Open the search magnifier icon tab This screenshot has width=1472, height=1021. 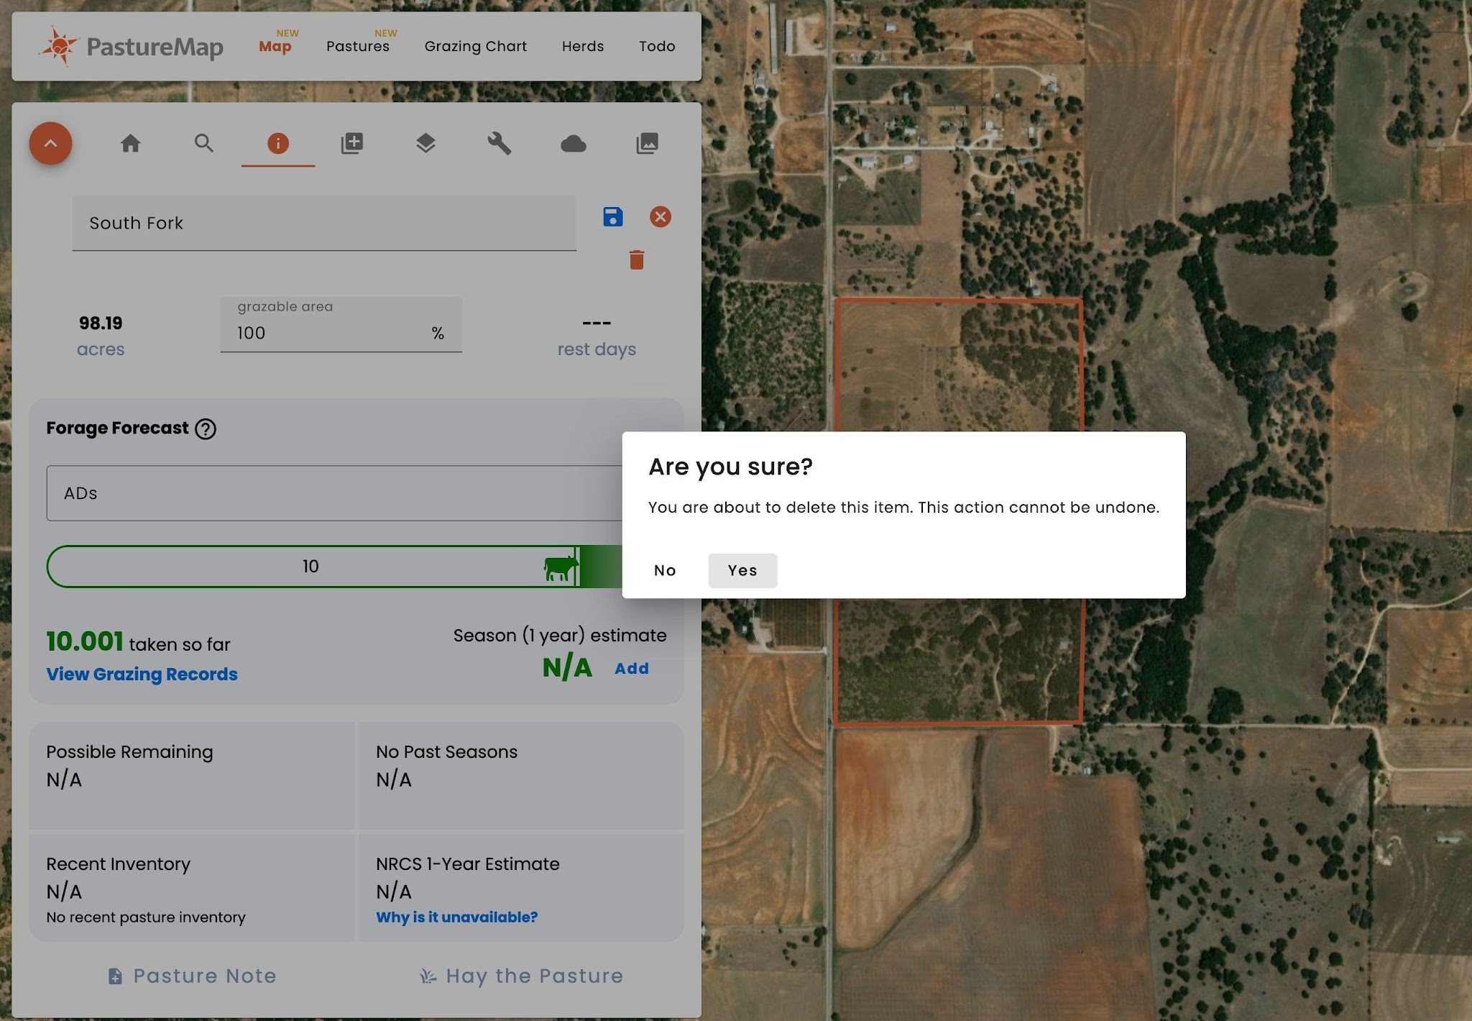204,143
